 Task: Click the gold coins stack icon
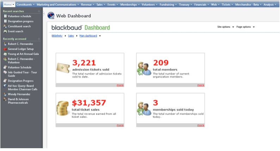(x=62, y=108)
